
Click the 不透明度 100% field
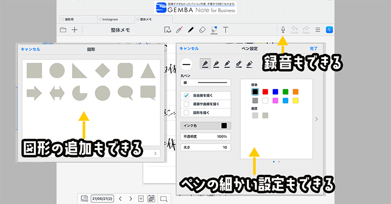(x=206, y=136)
